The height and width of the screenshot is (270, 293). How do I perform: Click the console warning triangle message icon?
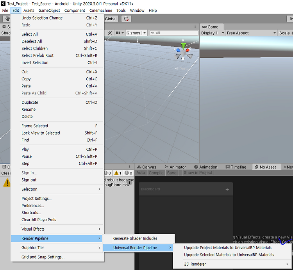tap(7, 183)
